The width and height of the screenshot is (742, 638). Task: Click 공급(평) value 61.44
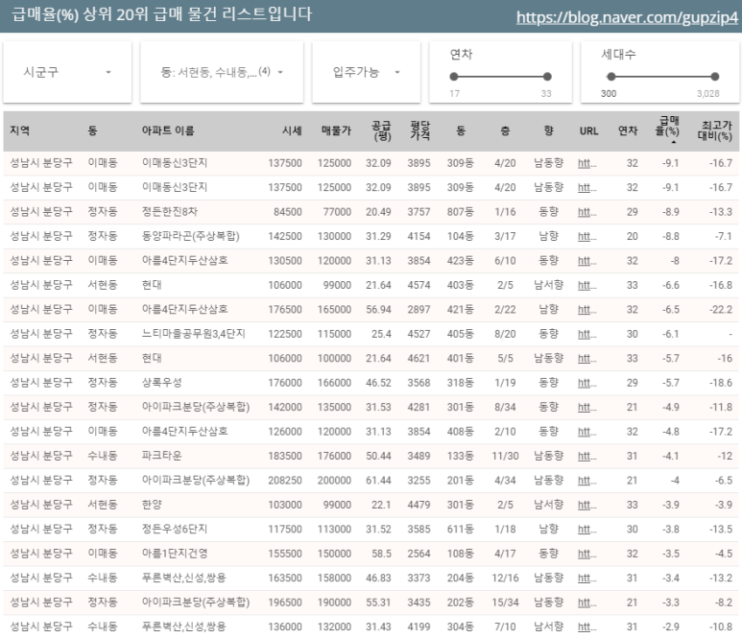point(378,481)
